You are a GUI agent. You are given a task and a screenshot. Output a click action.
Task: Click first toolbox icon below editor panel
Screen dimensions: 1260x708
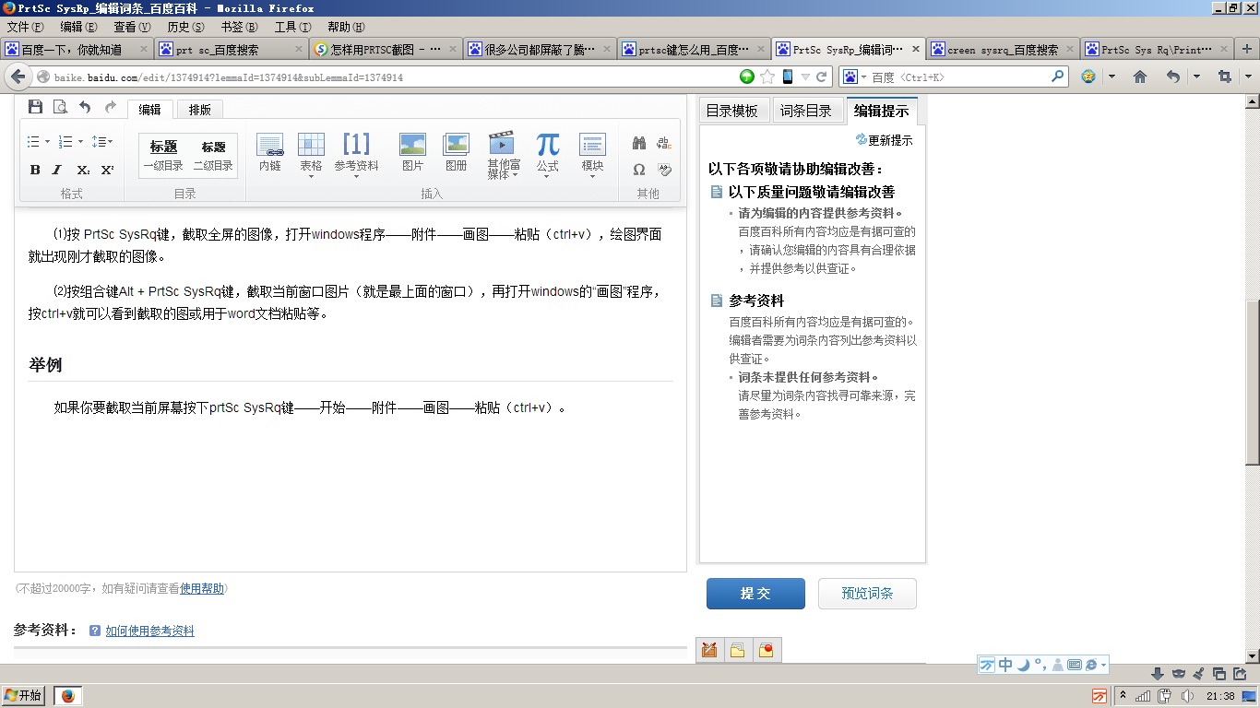click(709, 650)
